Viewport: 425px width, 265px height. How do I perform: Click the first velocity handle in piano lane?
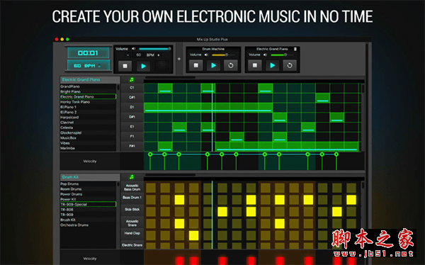(x=150, y=154)
